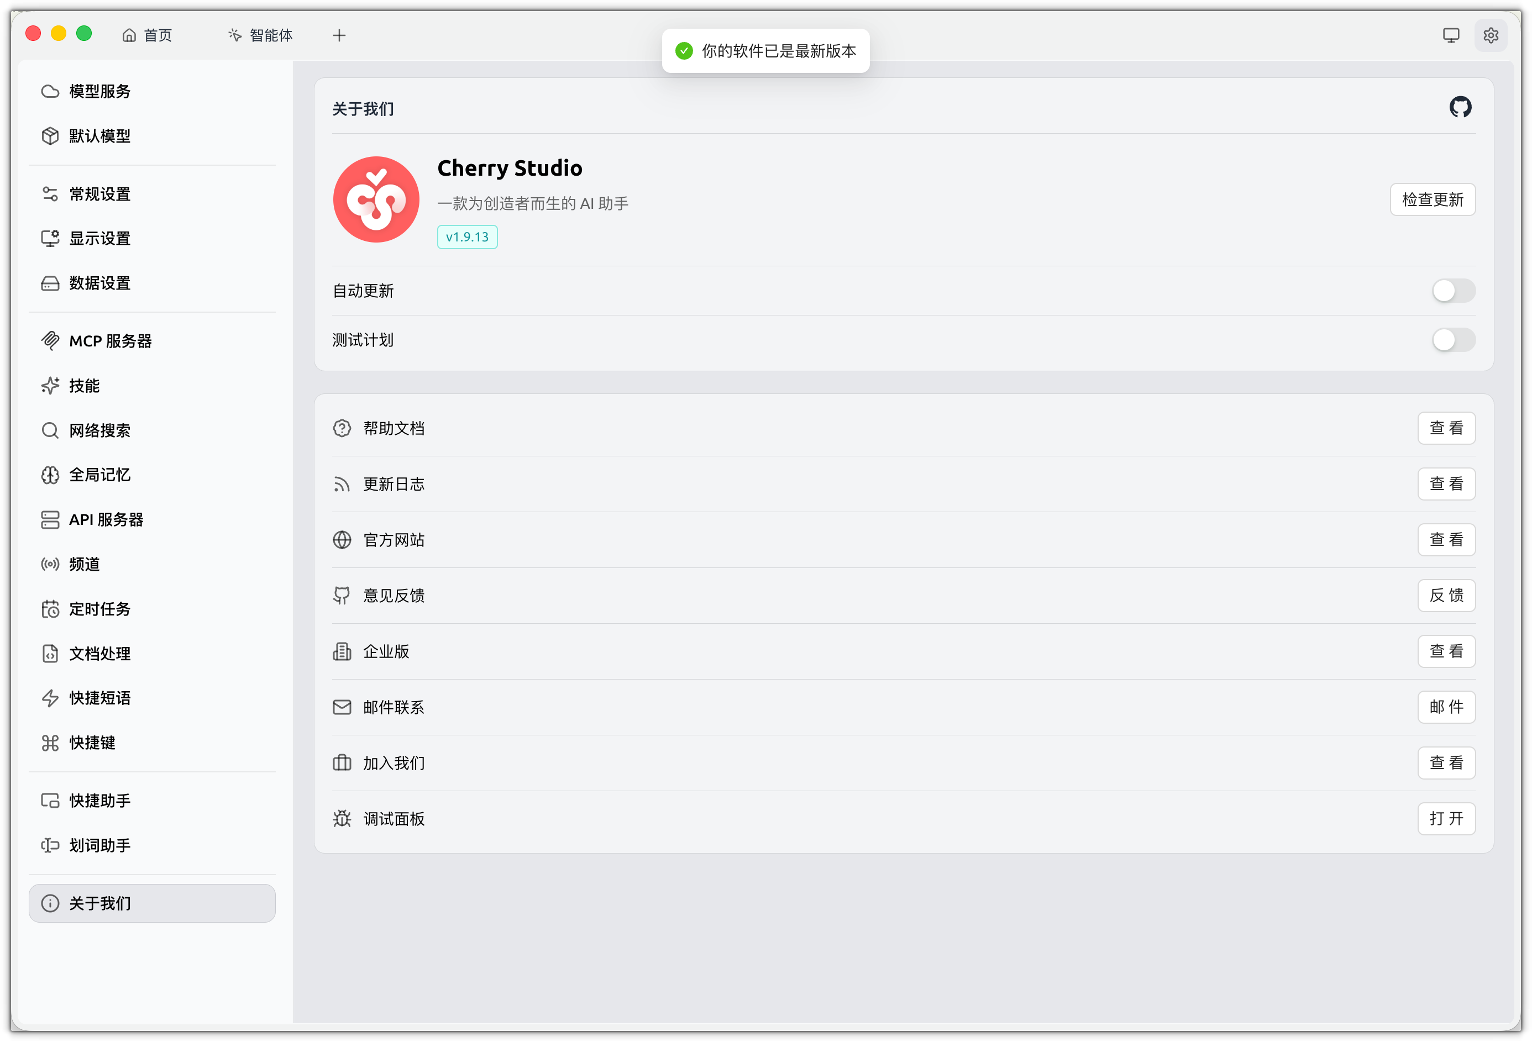Click the magnifier icon beside 网络搜索
The height and width of the screenshot is (1042, 1532).
click(x=50, y=430)
